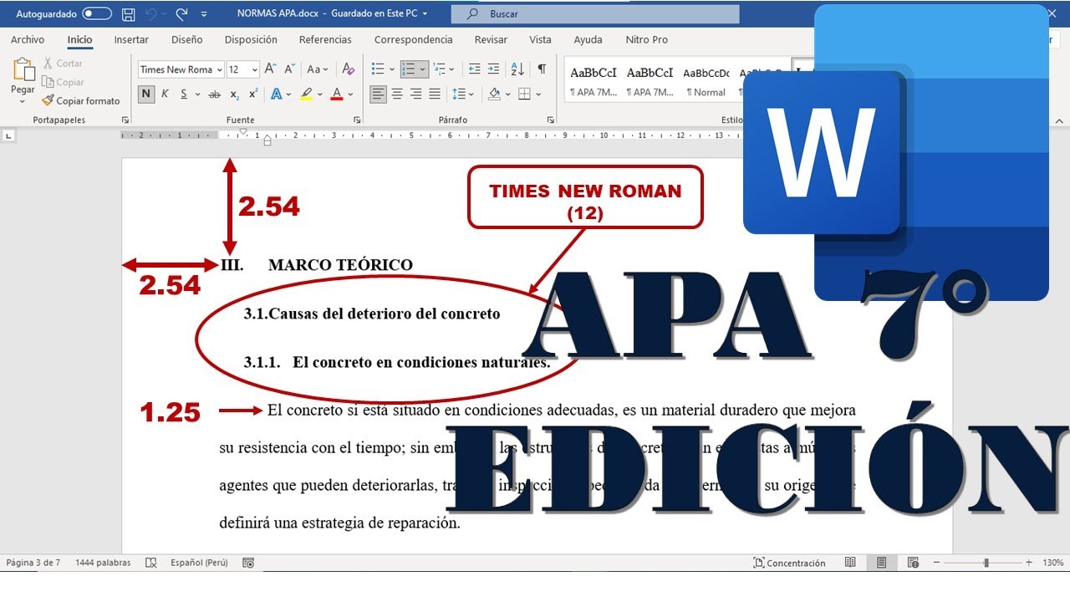Viewport: 1070px width, 602px height.
Task: Expand the Pegar paste options arrow
Action: (x=23, y=102)
